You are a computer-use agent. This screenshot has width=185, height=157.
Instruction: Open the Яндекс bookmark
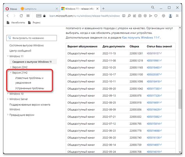(x=34, y=23)
